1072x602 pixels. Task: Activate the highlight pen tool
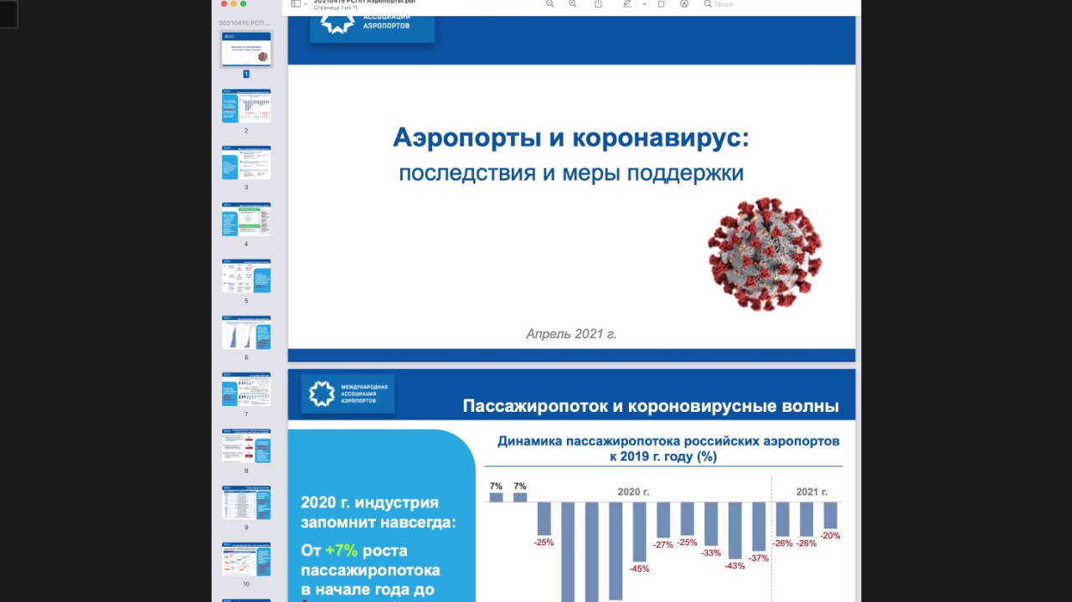(x=627, y=4)
